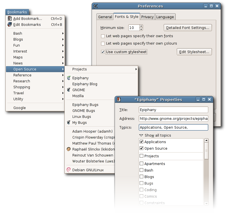Open the Google bookmark entry

(35, 108)
